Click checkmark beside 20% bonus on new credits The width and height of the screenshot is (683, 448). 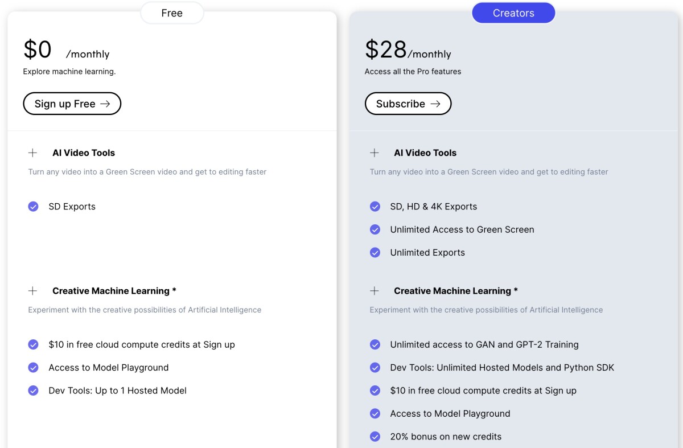point(375,437)
